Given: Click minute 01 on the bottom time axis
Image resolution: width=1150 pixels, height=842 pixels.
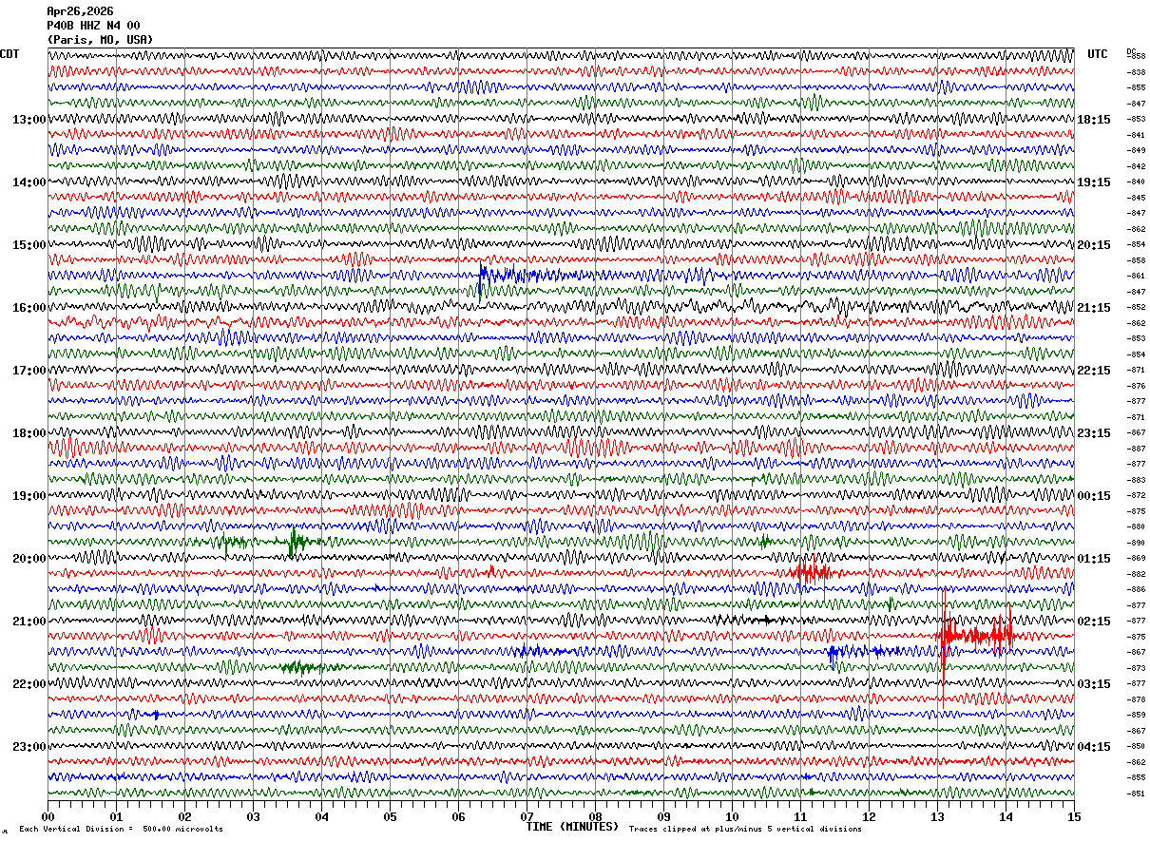Looking at the screenshot, I should pos(116,816).
